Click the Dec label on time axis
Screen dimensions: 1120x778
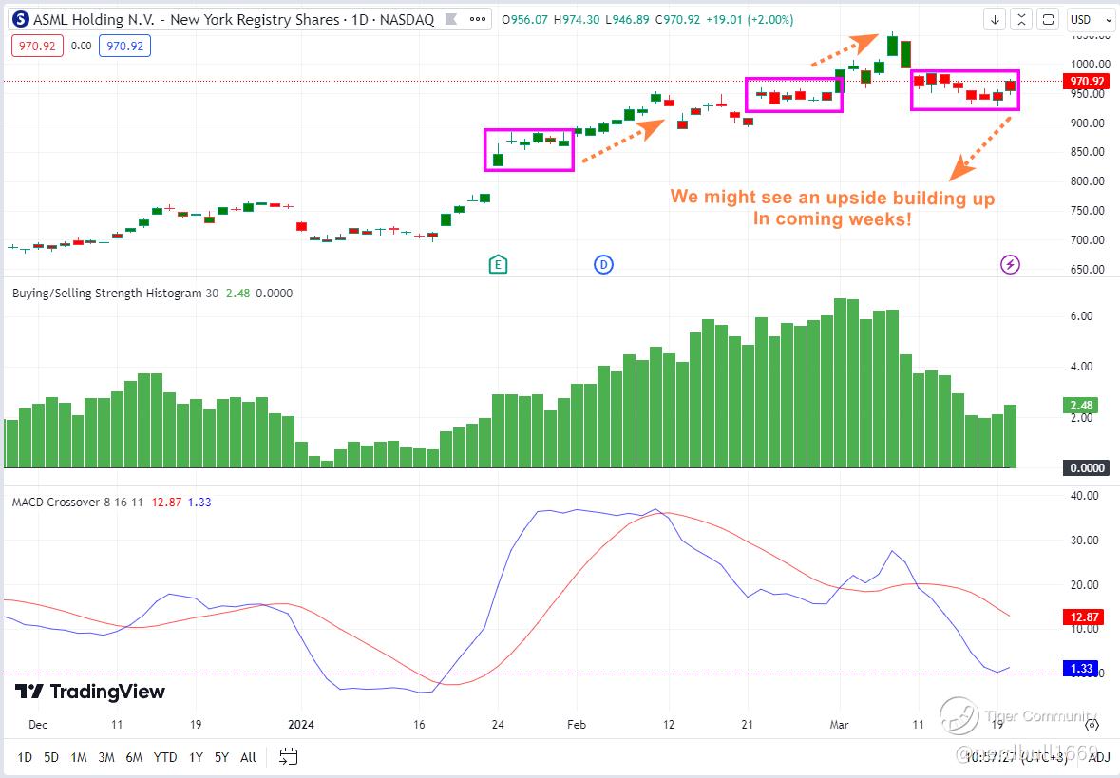(x=38, y=725)
